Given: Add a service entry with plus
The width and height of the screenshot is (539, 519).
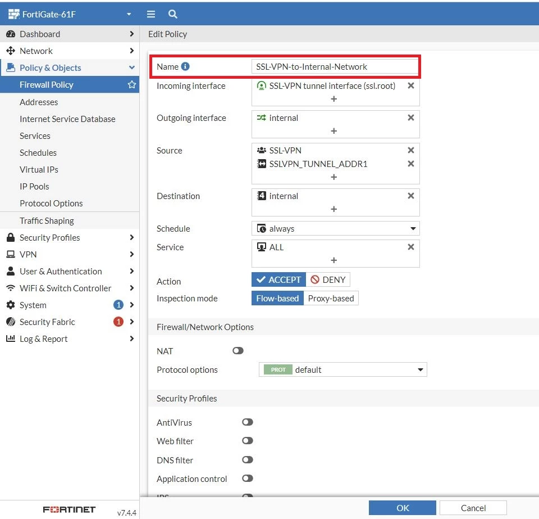Looking at the screenshot, I should 334,260.
